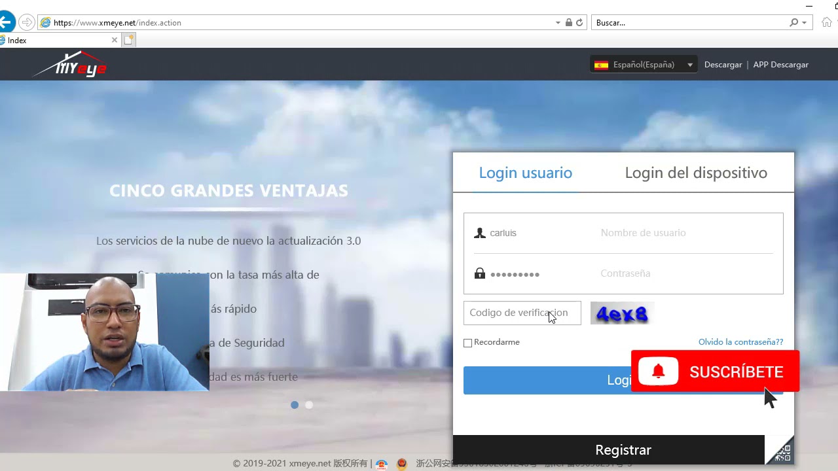Select the first carousel dot

pos(295,405)
